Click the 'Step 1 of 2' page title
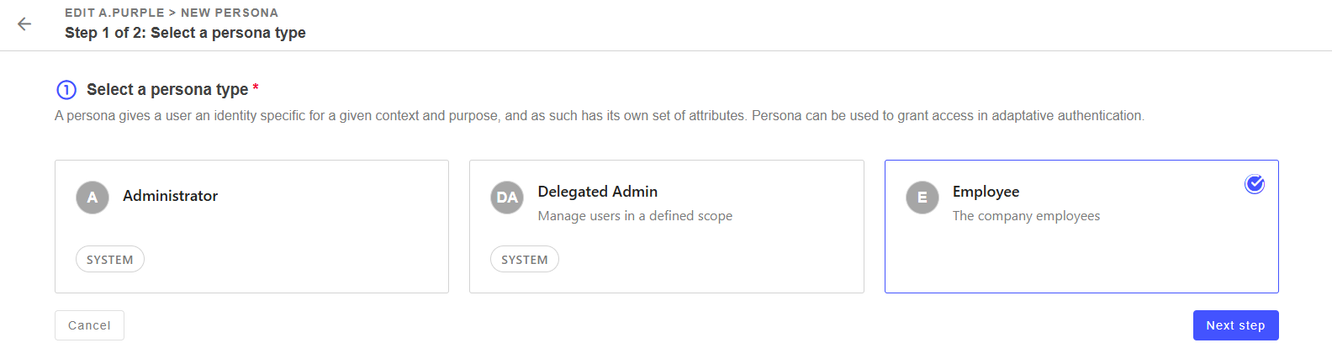This screenshot has height=364, width=1332. click(185, 33)
